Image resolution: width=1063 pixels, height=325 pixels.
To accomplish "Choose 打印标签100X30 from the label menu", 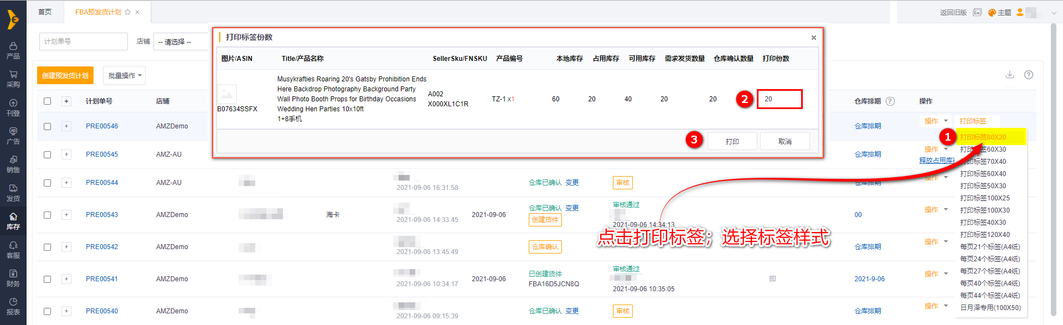I will 984,210.
